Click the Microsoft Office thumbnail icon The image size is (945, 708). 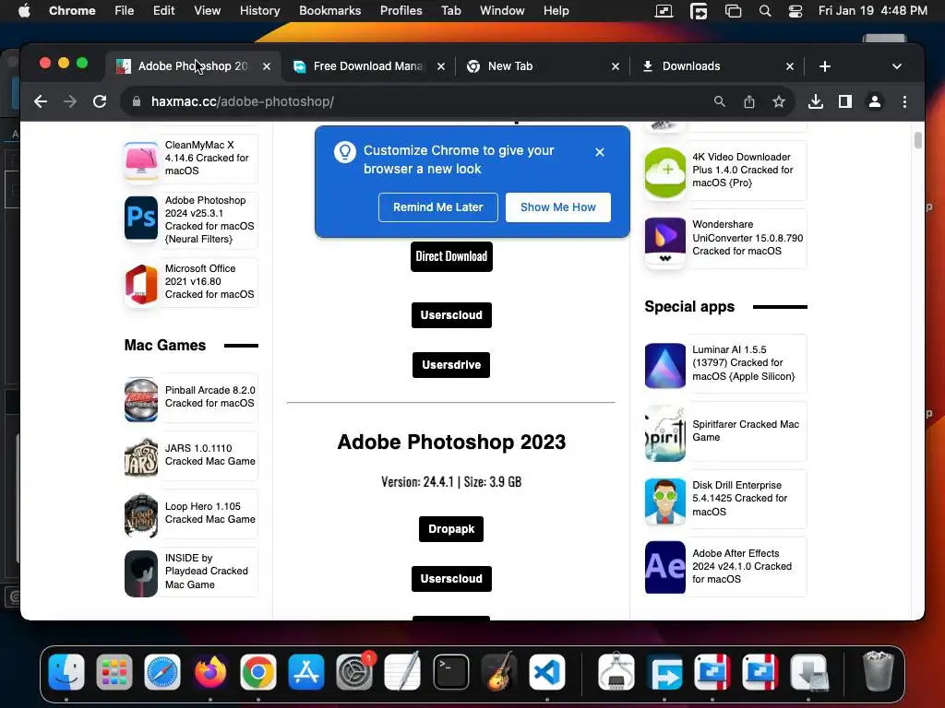tap(141, 284)
